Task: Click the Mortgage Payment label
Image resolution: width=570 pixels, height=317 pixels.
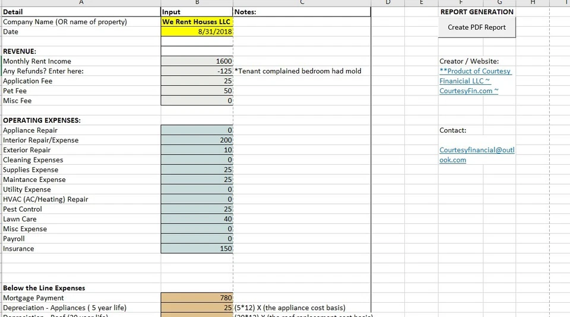Action: [x=33, y=298]
